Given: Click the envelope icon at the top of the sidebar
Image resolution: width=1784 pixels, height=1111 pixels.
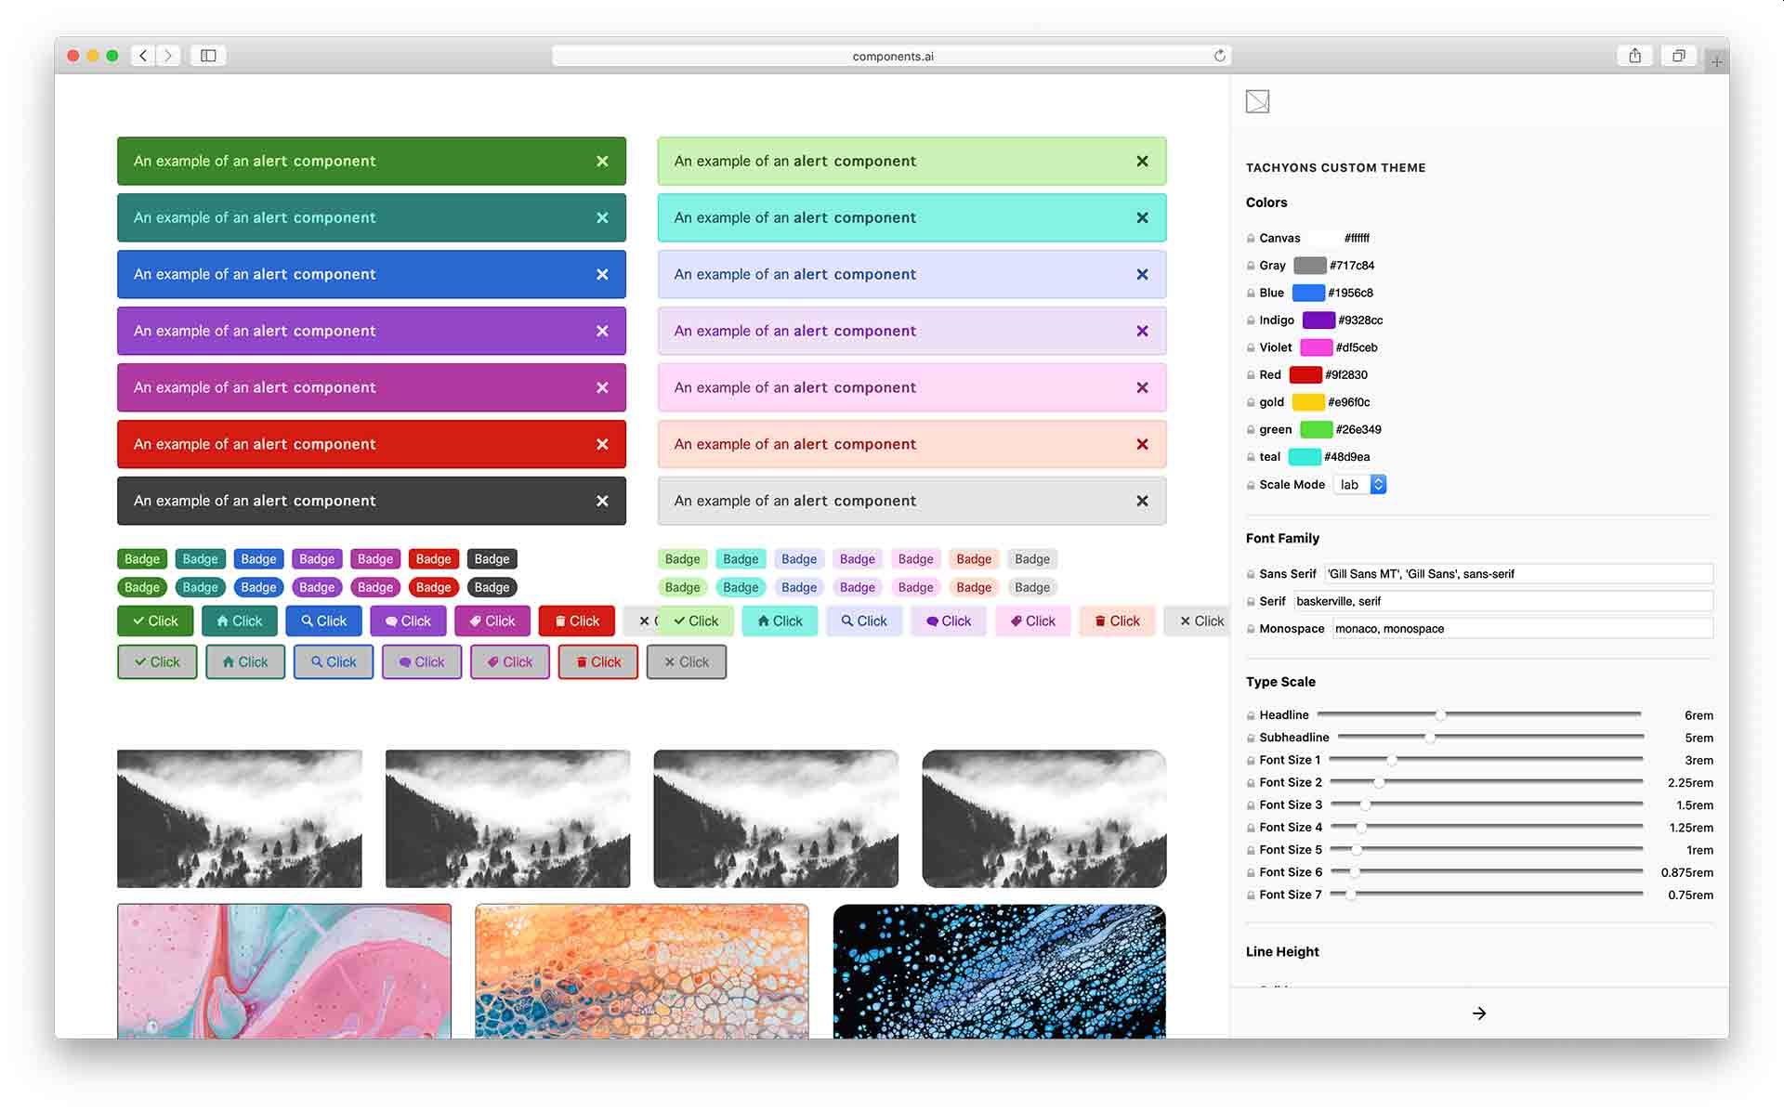Looking at the screenshot, I should click(1257, 100).
